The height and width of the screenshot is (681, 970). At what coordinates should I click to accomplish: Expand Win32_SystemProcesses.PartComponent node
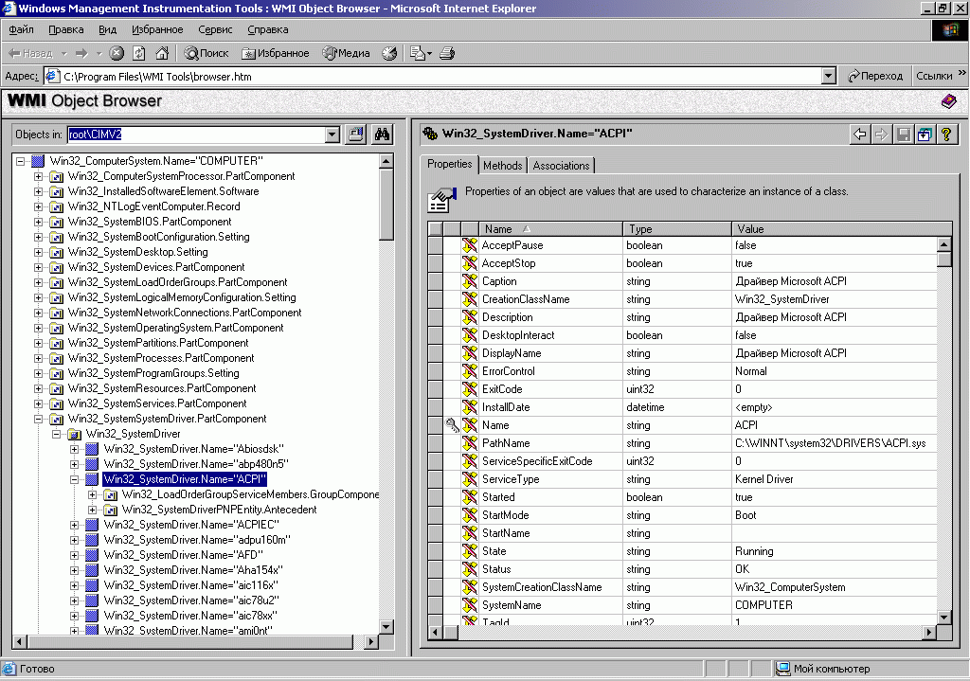[x=38, y=358]
